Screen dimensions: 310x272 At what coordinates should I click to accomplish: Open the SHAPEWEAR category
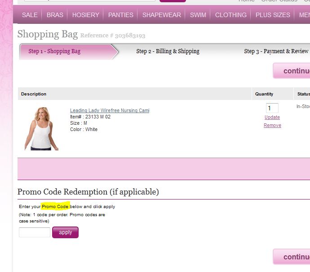coord(162,15)
